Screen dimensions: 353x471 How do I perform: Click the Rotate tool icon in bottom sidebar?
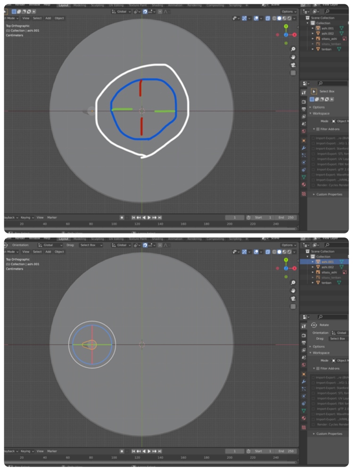click(x=314, y=324)
